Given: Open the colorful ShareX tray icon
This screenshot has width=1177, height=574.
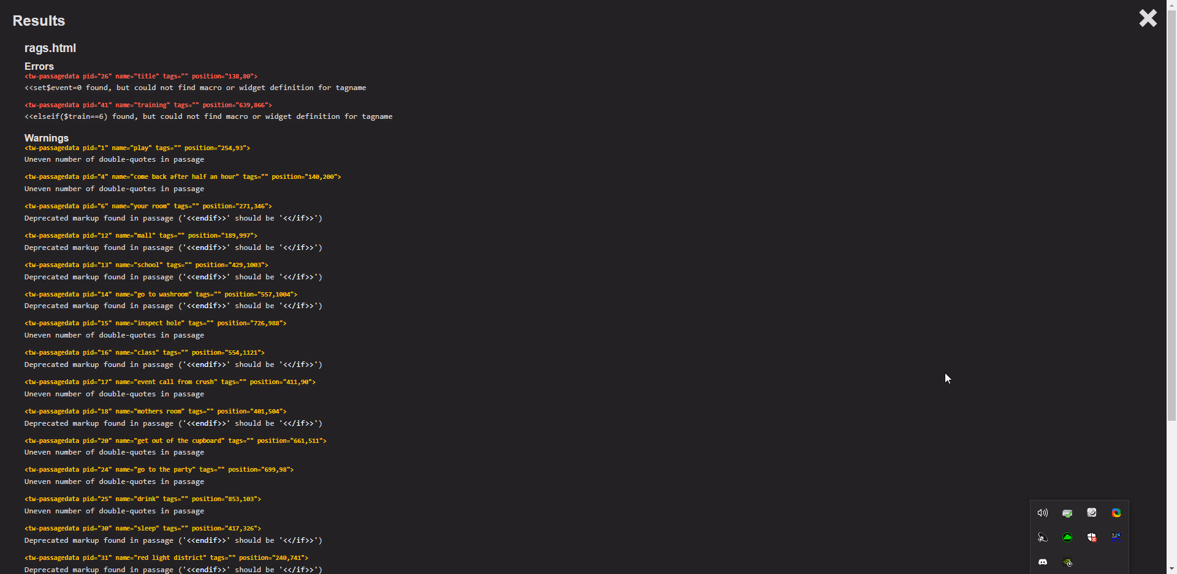Looking at the screenshot, I should click(x=1116, y=513).
